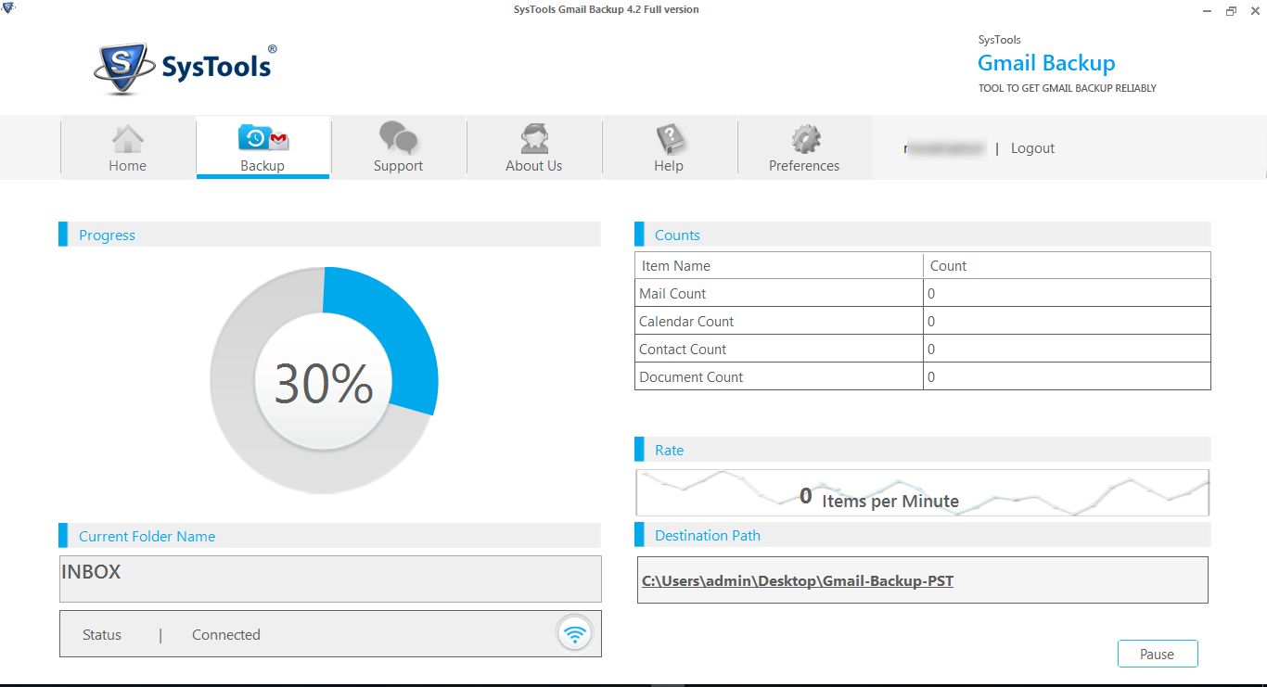This screenshot has width=1267, height=687.
Task: Switch to the Backup tab
Action: [x=263, y=146]
